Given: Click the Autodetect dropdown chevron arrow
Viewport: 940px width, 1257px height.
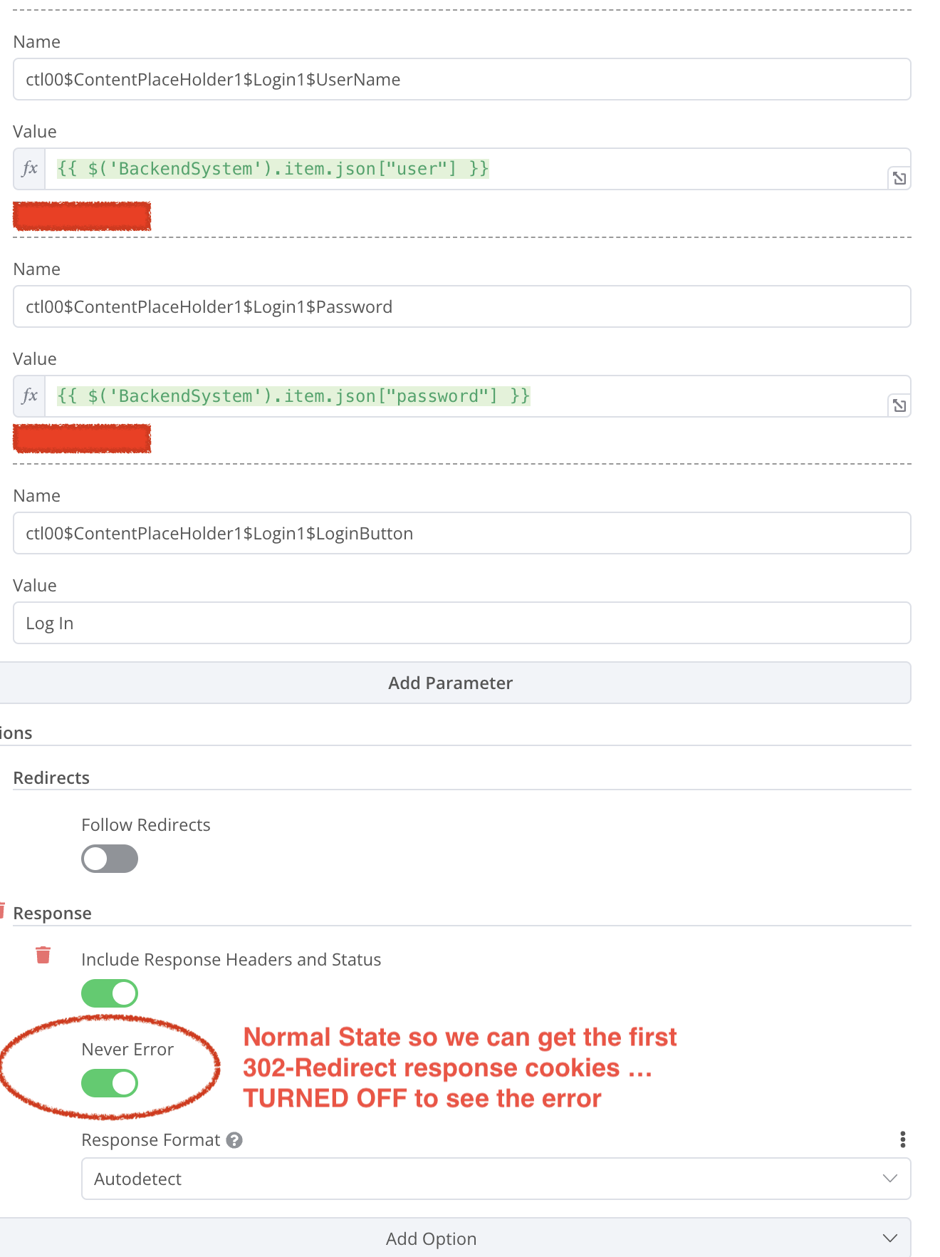Looking at the screenshot, I should 889,1179.
